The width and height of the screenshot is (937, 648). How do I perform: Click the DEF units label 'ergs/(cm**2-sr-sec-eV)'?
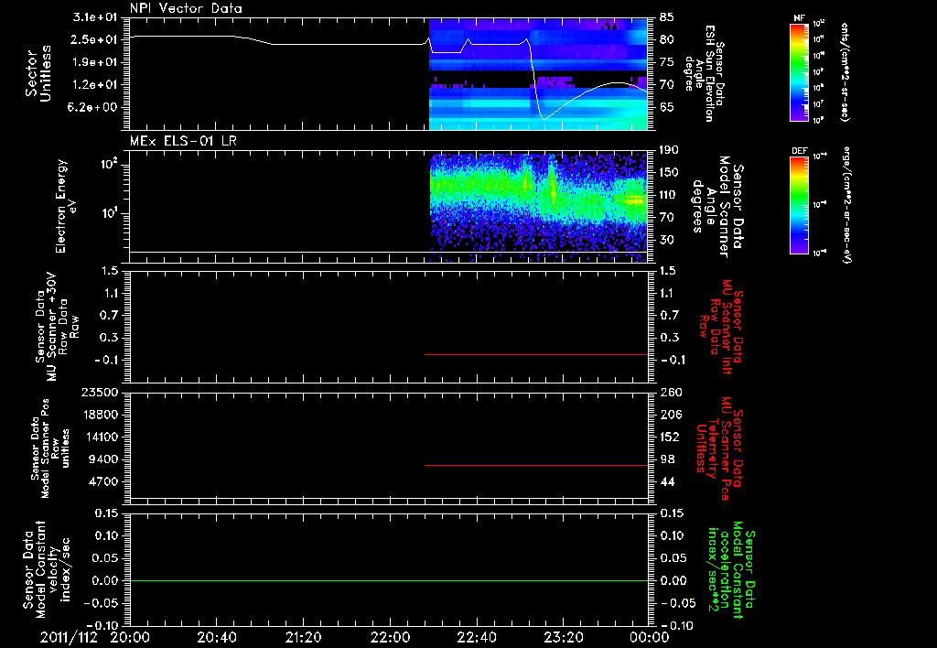point(846,204)
